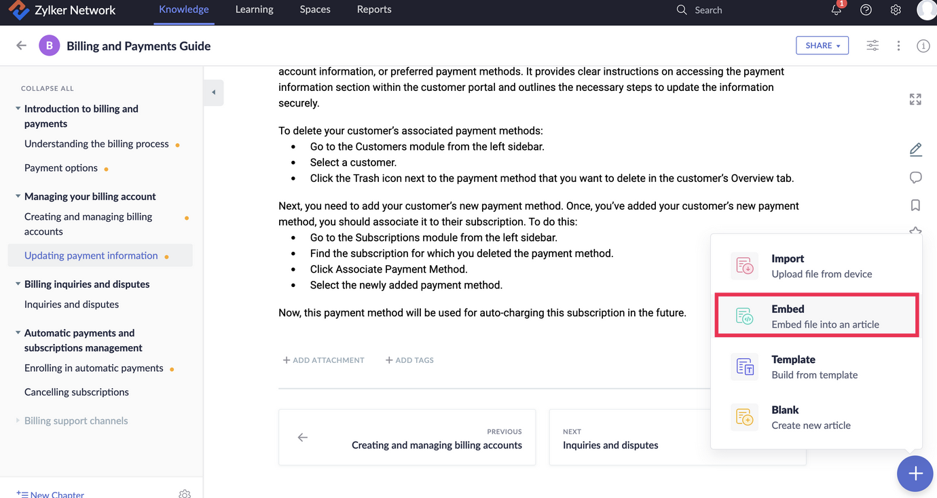Image resolution: width=937 pixels, height=498 pixels.
Task: Open the SHARE dropdown
Action: pos(822,45)
